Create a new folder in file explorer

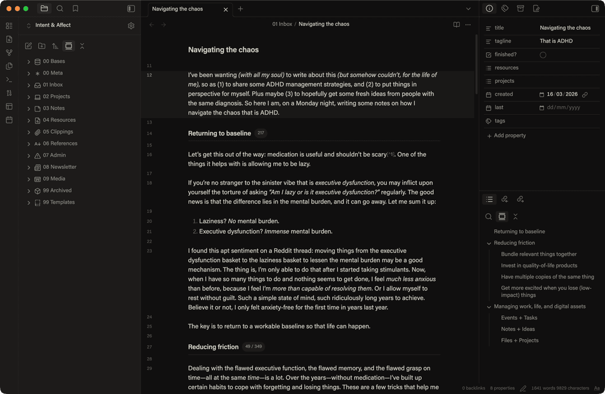pyautogui.click(x=42, y=46)
